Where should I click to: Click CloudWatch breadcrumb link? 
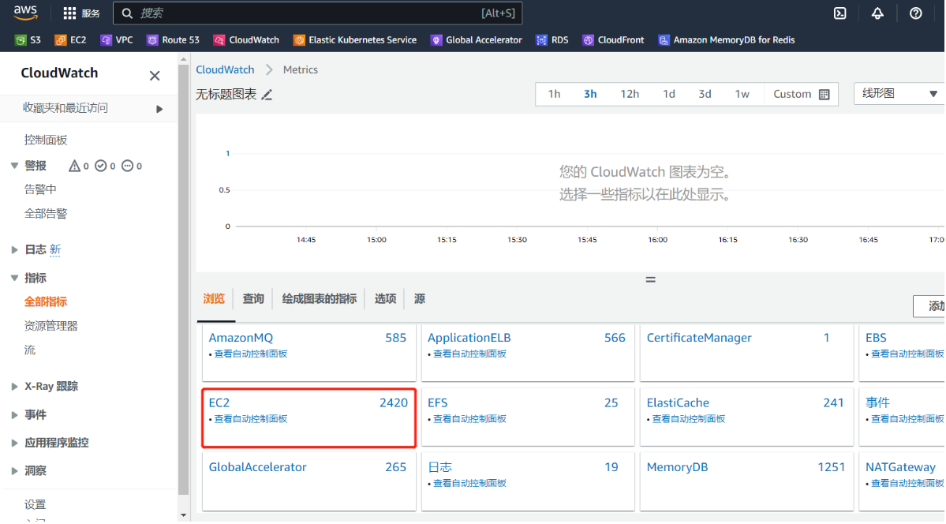225,69
